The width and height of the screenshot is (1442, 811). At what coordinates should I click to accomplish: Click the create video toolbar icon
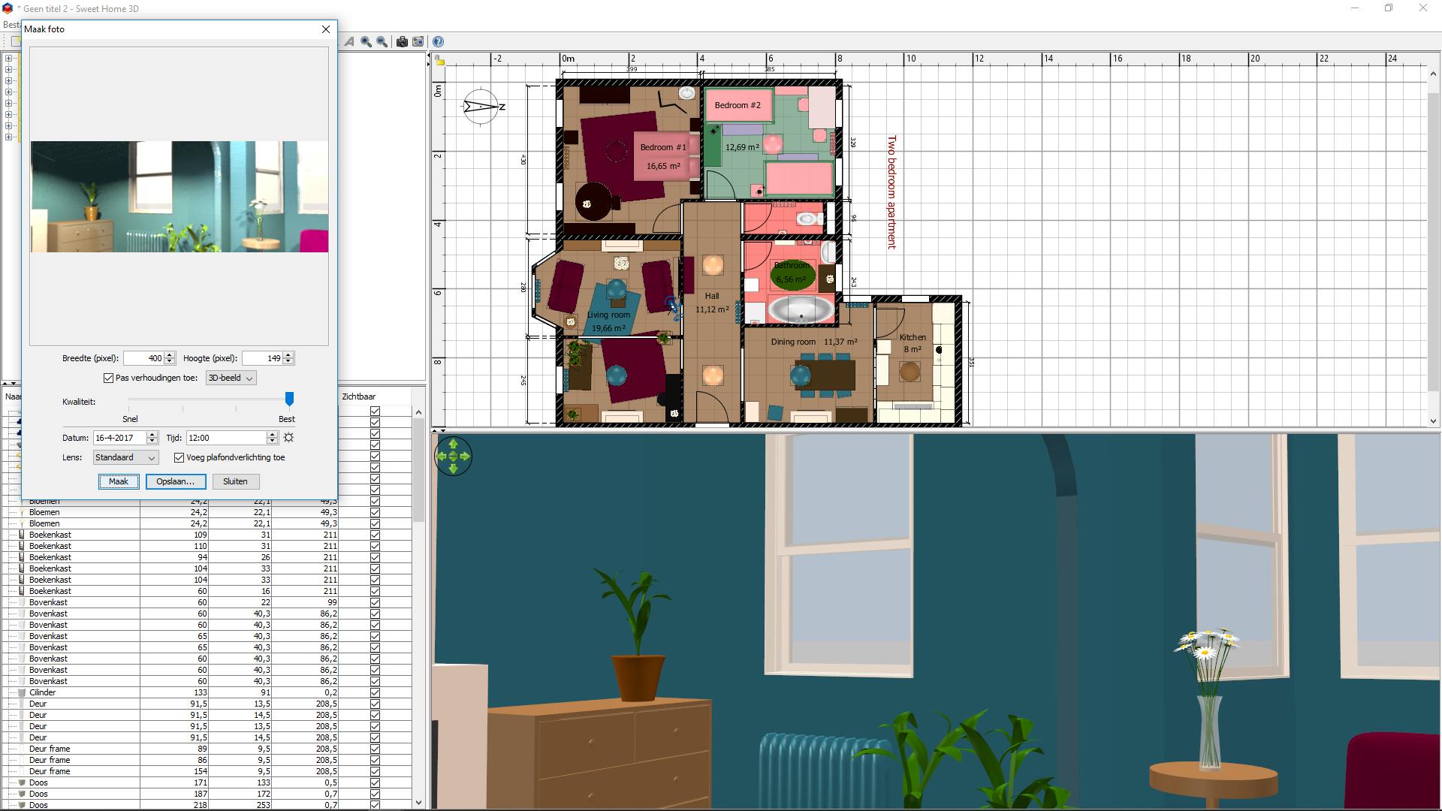click(418, 42)
